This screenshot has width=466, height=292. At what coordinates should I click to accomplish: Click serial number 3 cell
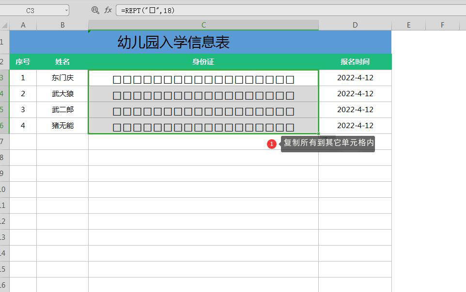click(23, 110)
